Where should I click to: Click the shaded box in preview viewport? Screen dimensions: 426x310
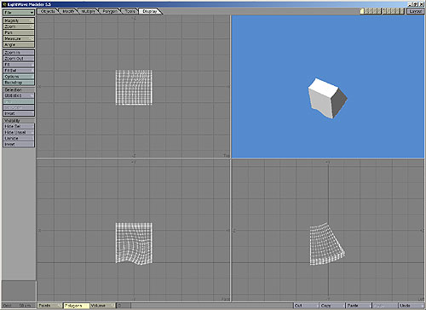pos(327,98)
